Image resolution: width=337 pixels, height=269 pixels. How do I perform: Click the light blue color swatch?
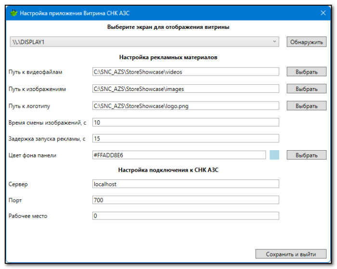pos(274,155)
